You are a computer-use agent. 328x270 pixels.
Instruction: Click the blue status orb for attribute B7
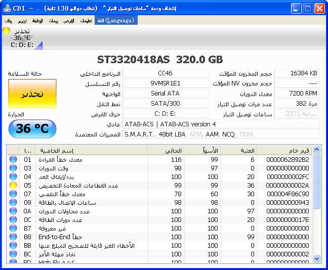tap(13, 228)
